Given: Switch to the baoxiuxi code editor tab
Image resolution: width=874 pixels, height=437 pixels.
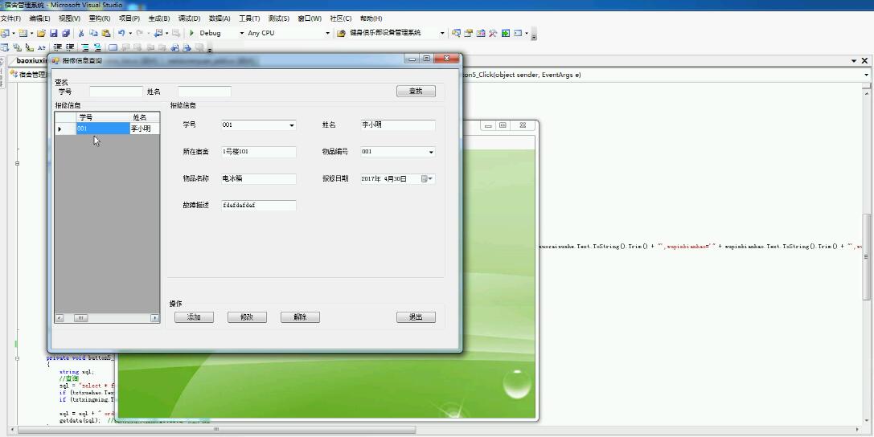Looking at the screenshot, I should tap(32, 61).
